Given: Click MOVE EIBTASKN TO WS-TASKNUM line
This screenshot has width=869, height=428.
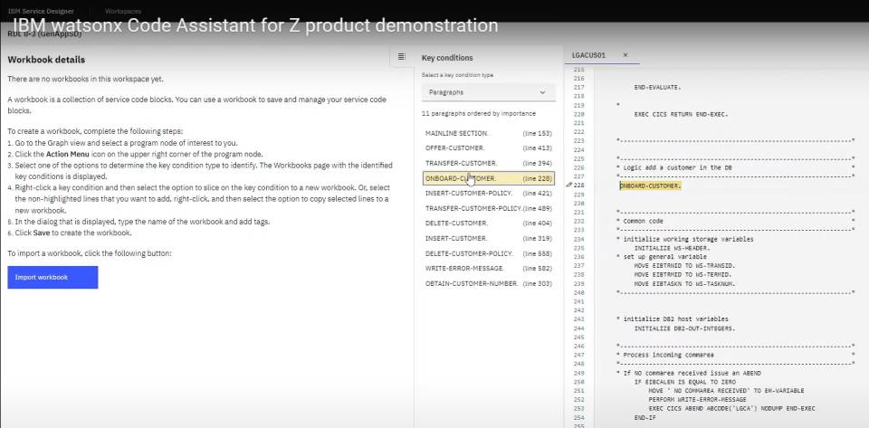Looking at the screenshot, I should (684, 283).
